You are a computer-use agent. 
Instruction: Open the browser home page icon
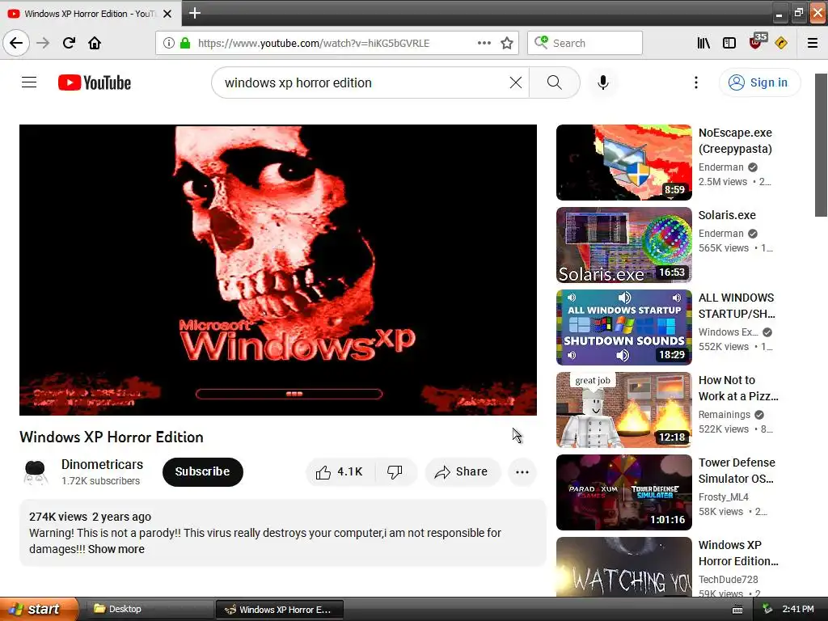95,43
